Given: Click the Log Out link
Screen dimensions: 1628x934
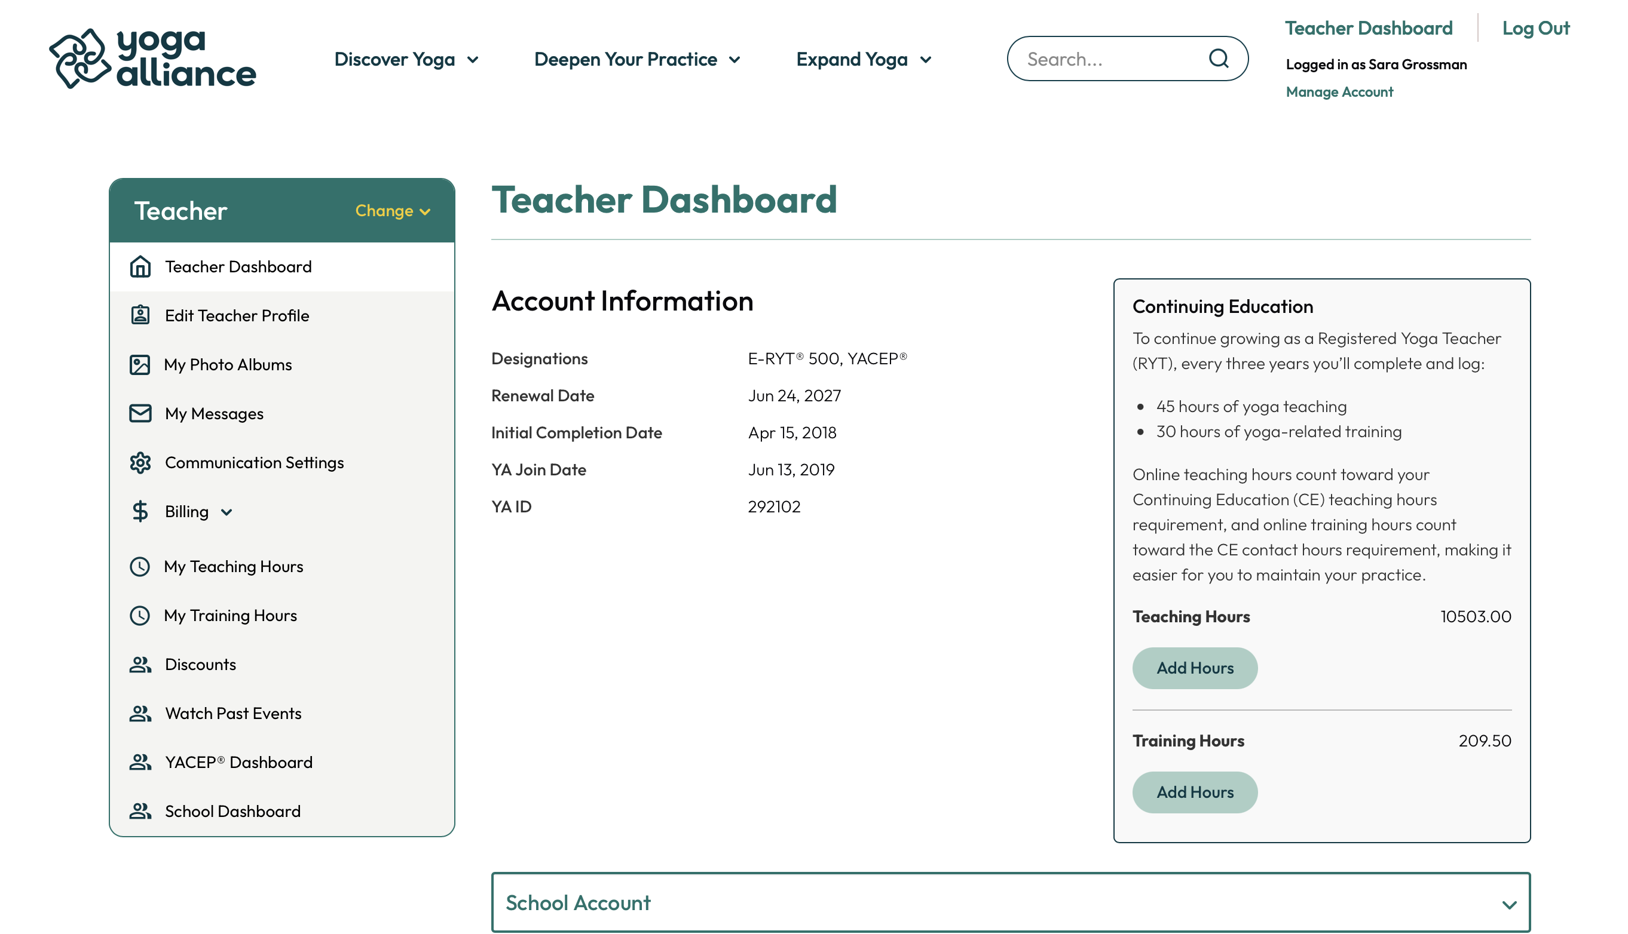Looking at the screenshot, I should pyautogui.click(x=1535, y=27).
